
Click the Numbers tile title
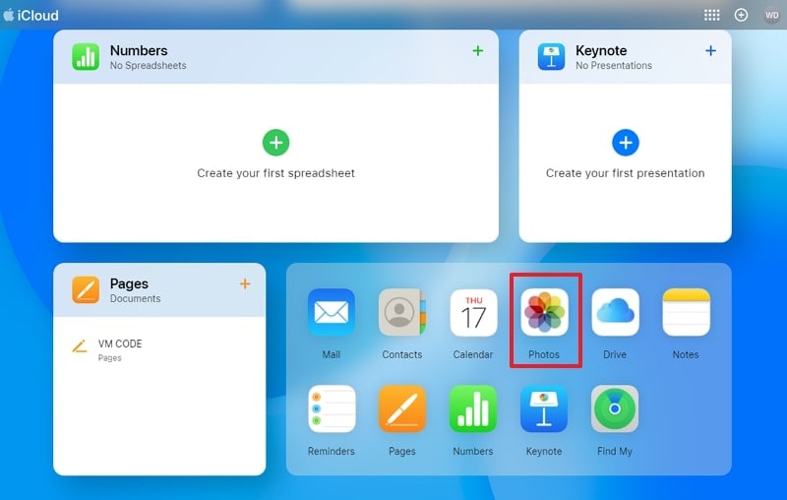pos(139,50)
